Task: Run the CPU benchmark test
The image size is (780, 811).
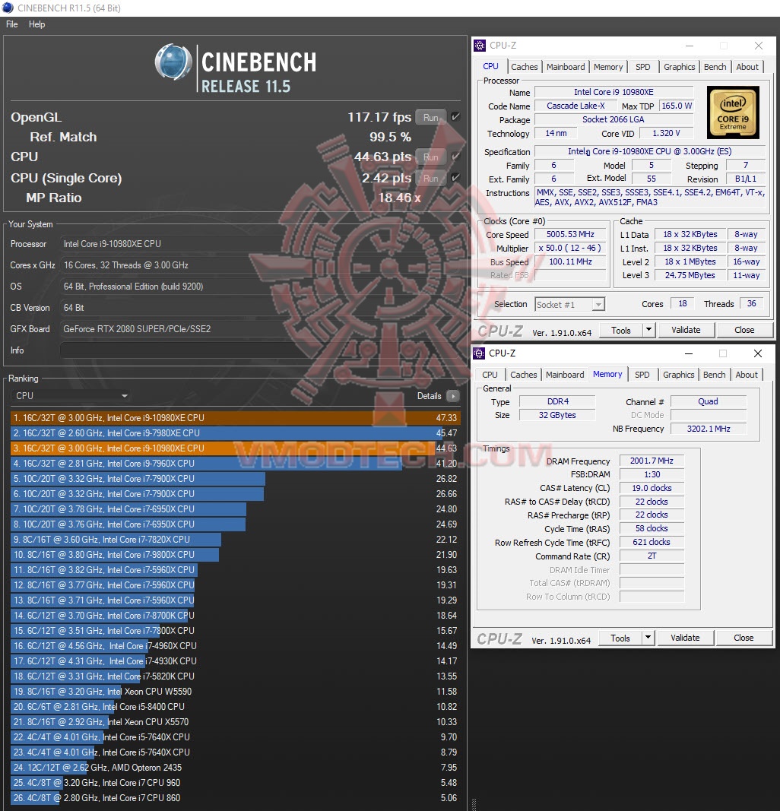Action: [x=431, y=157]
